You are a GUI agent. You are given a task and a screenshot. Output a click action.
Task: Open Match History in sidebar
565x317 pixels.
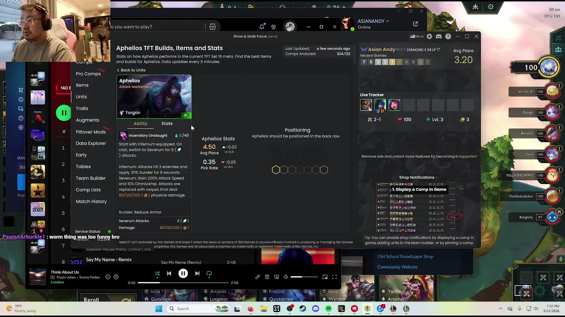click(91, 202)
